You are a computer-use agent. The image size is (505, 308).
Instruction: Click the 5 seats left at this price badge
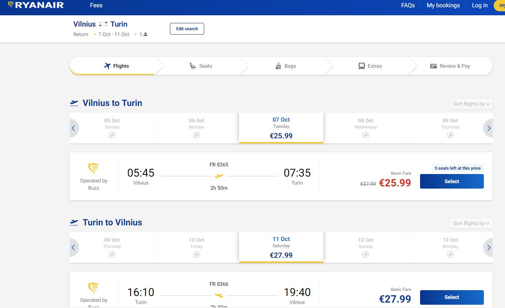[x=458, y=168]
